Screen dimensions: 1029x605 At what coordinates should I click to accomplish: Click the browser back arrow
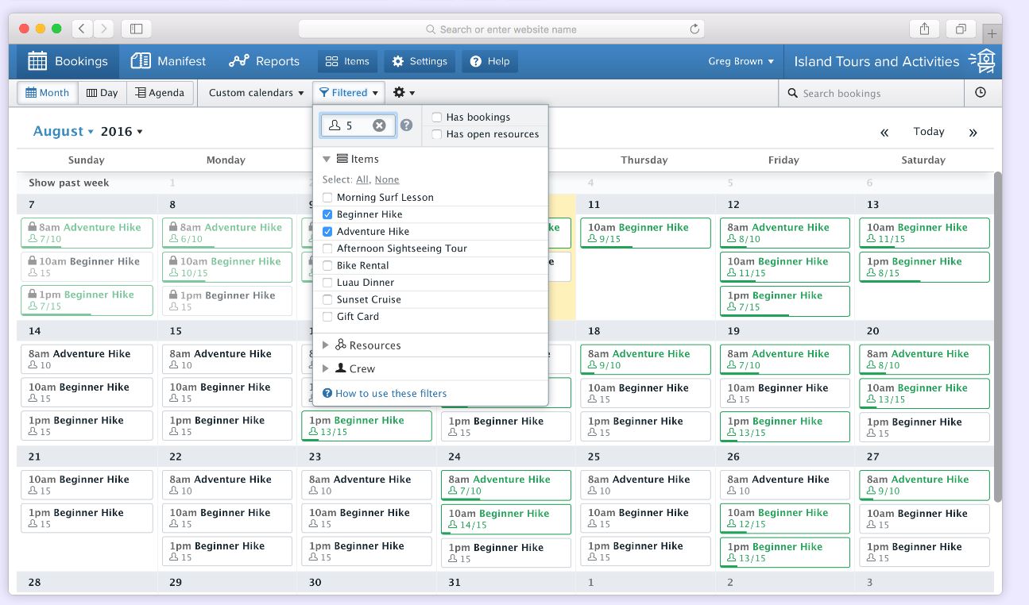pyautogui.click(x=82, y=29)
